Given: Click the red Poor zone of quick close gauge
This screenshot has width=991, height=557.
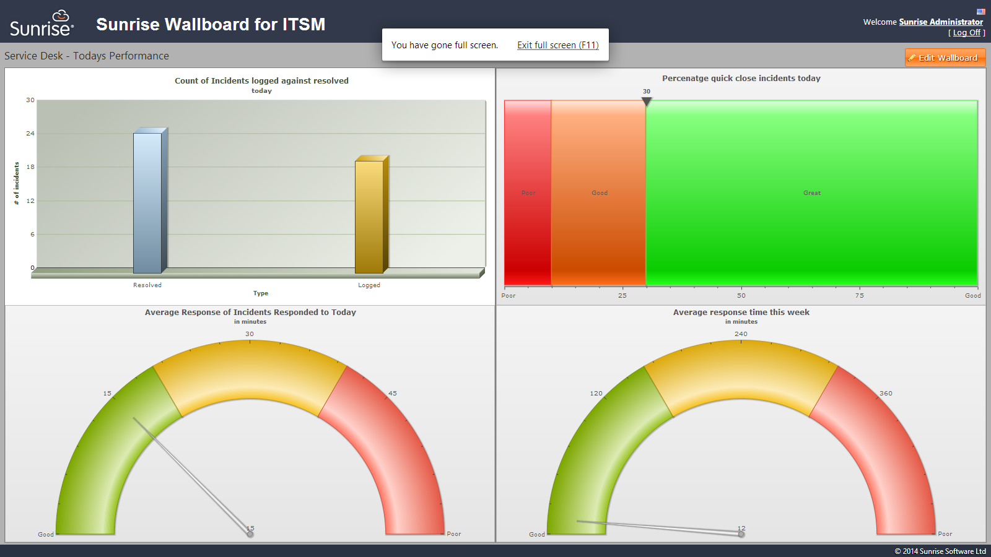Looking at the screenshot, I should [x=528, y=193].
